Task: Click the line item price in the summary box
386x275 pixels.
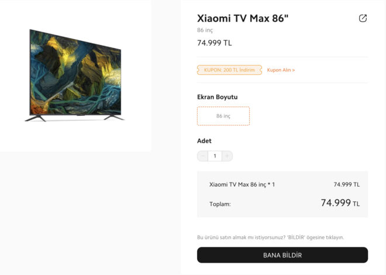Action: tap(346, 184)
